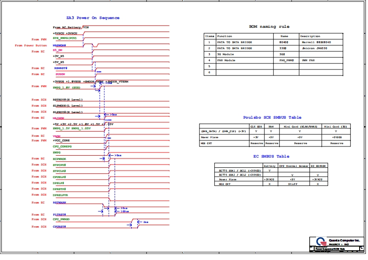This screenshot has height=260, width=368.
Task: Select the NBSWON# signal label
Action: (x=60, y=46)
